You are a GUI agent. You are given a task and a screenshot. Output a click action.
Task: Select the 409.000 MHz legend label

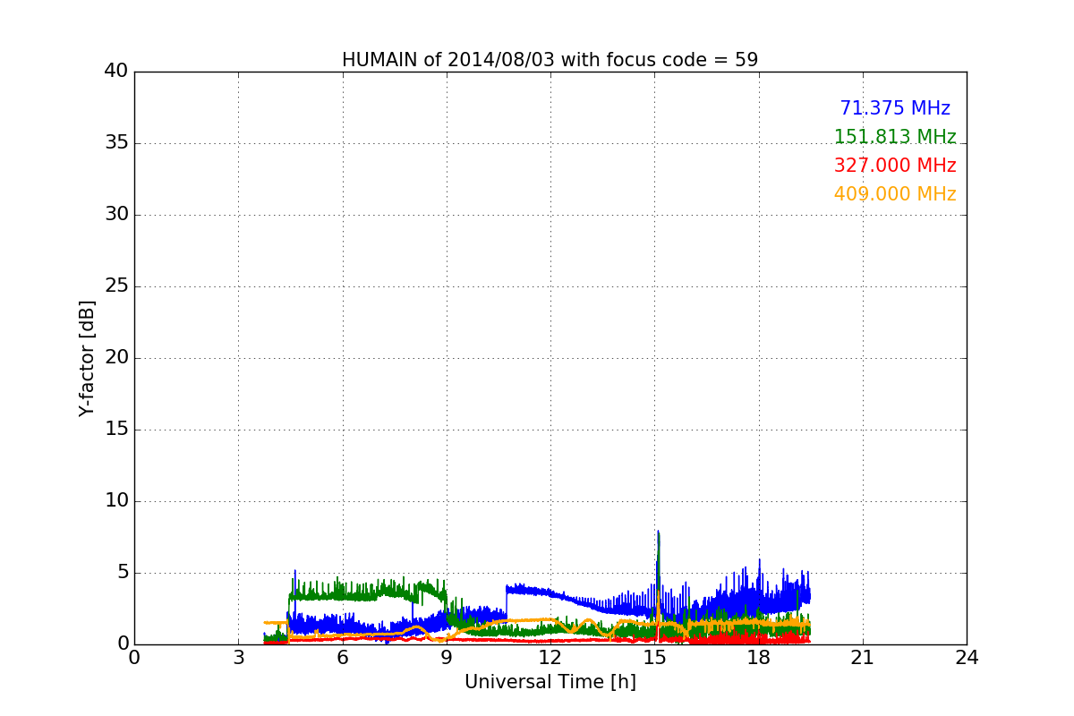(x=895, y=194)
